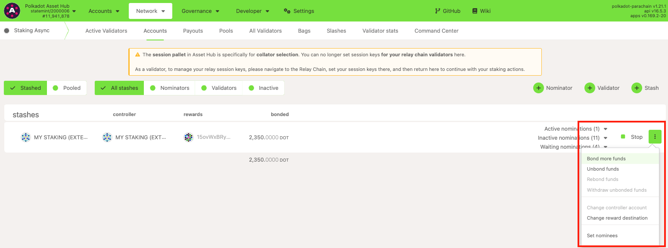Click the plus icon for Stash
Screen dimensions: 668x248
[637, 88]
